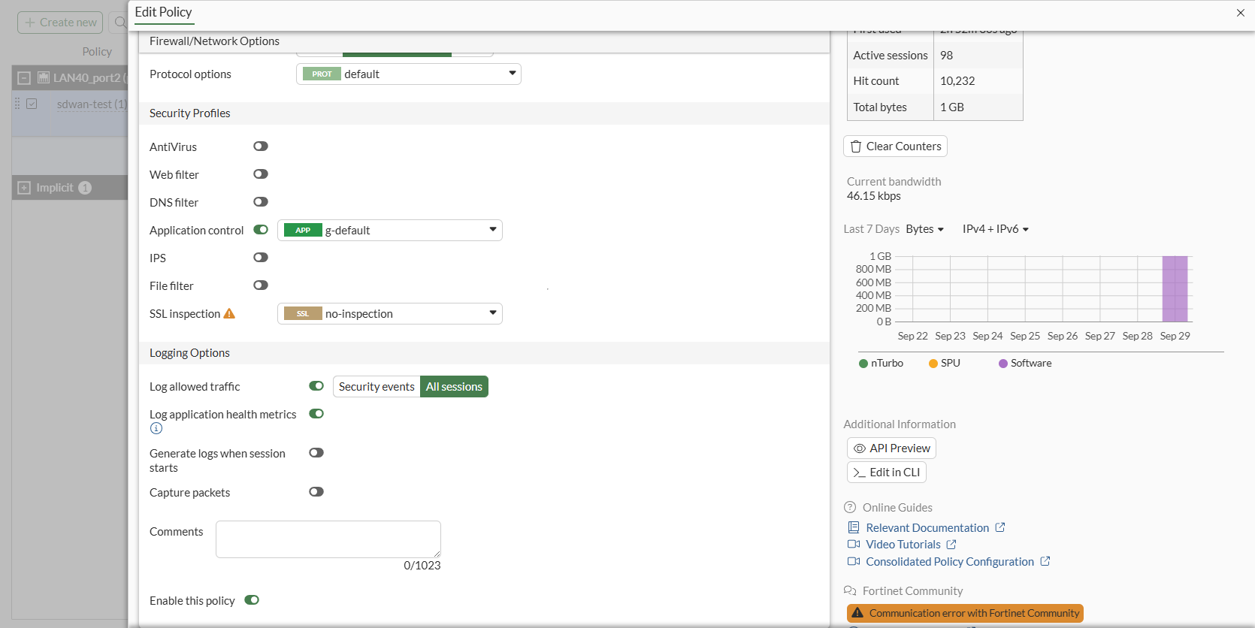Open the Relevant Documentation link

click(927, 528)
